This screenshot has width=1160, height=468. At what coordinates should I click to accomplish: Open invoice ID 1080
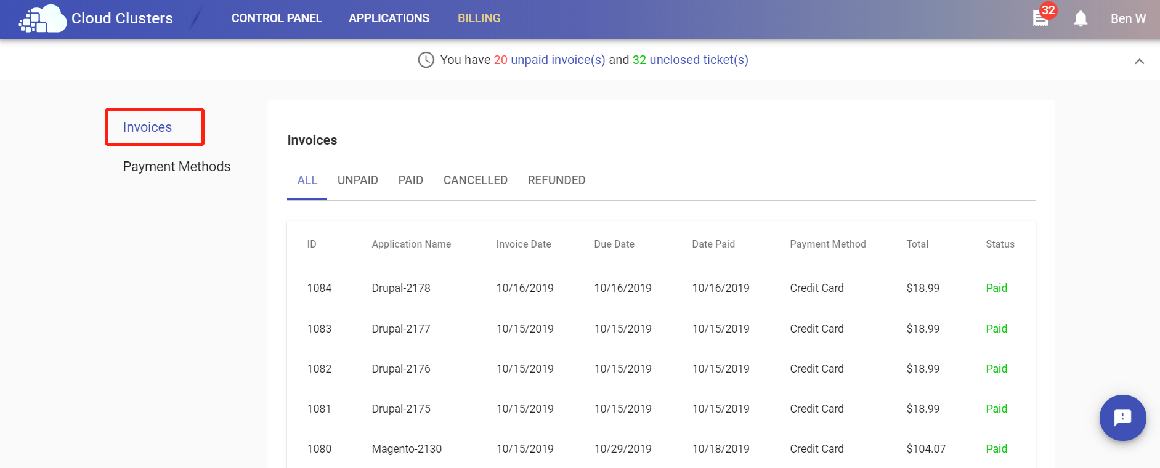[x=319, y=449]
